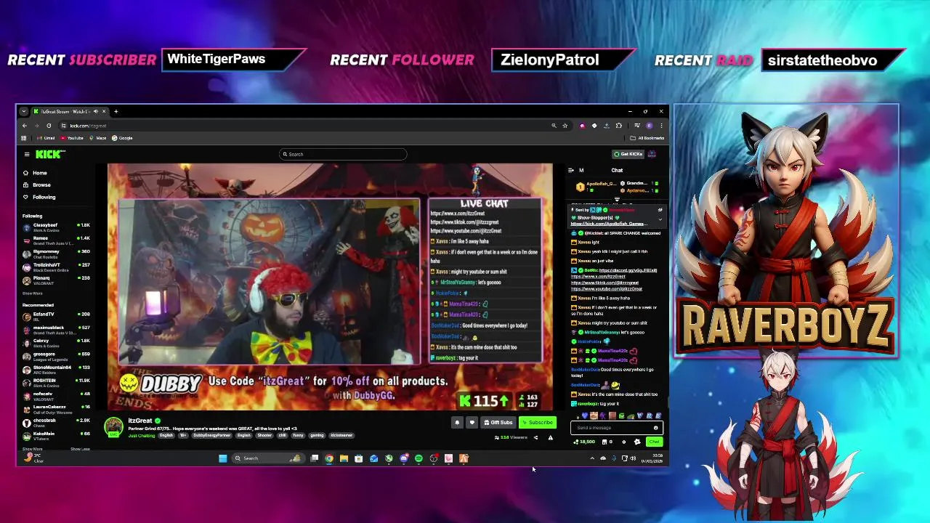Click the green Subscribe button
This screenshot has width=930, height=523.
pos(538,423)
